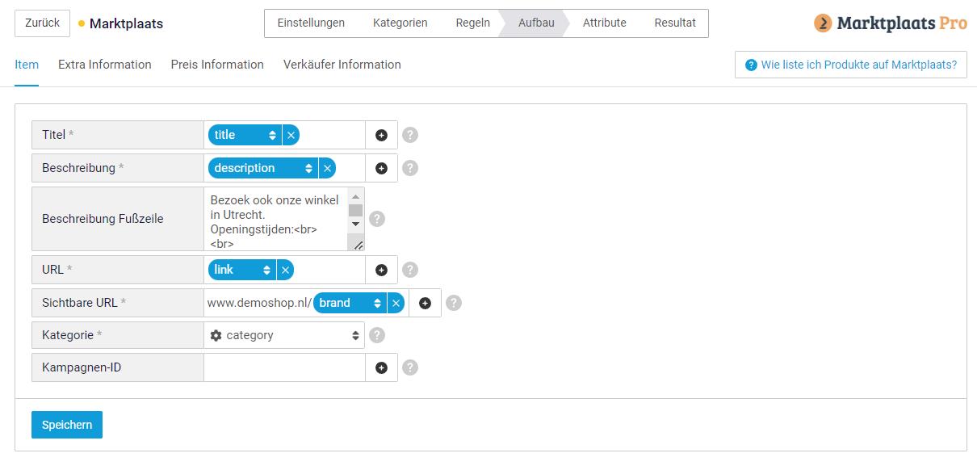This screenshot has width=977, height=470.
Task: Open the category dropdown
Action: coord(284,335)
